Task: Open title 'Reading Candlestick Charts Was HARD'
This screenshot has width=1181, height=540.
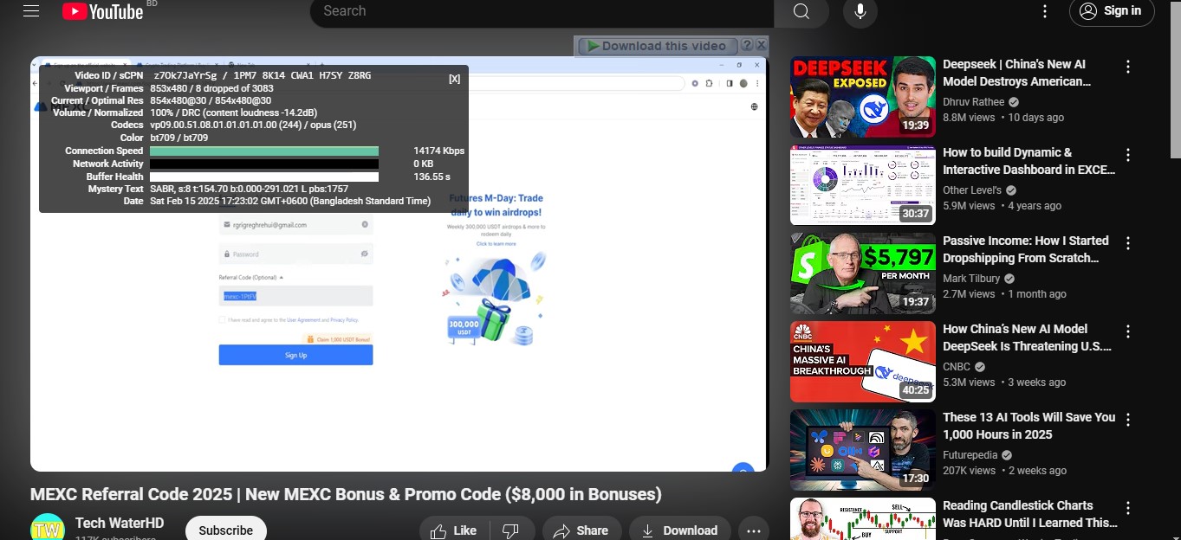Action: pyautogui.click(x=1030, y=514)
